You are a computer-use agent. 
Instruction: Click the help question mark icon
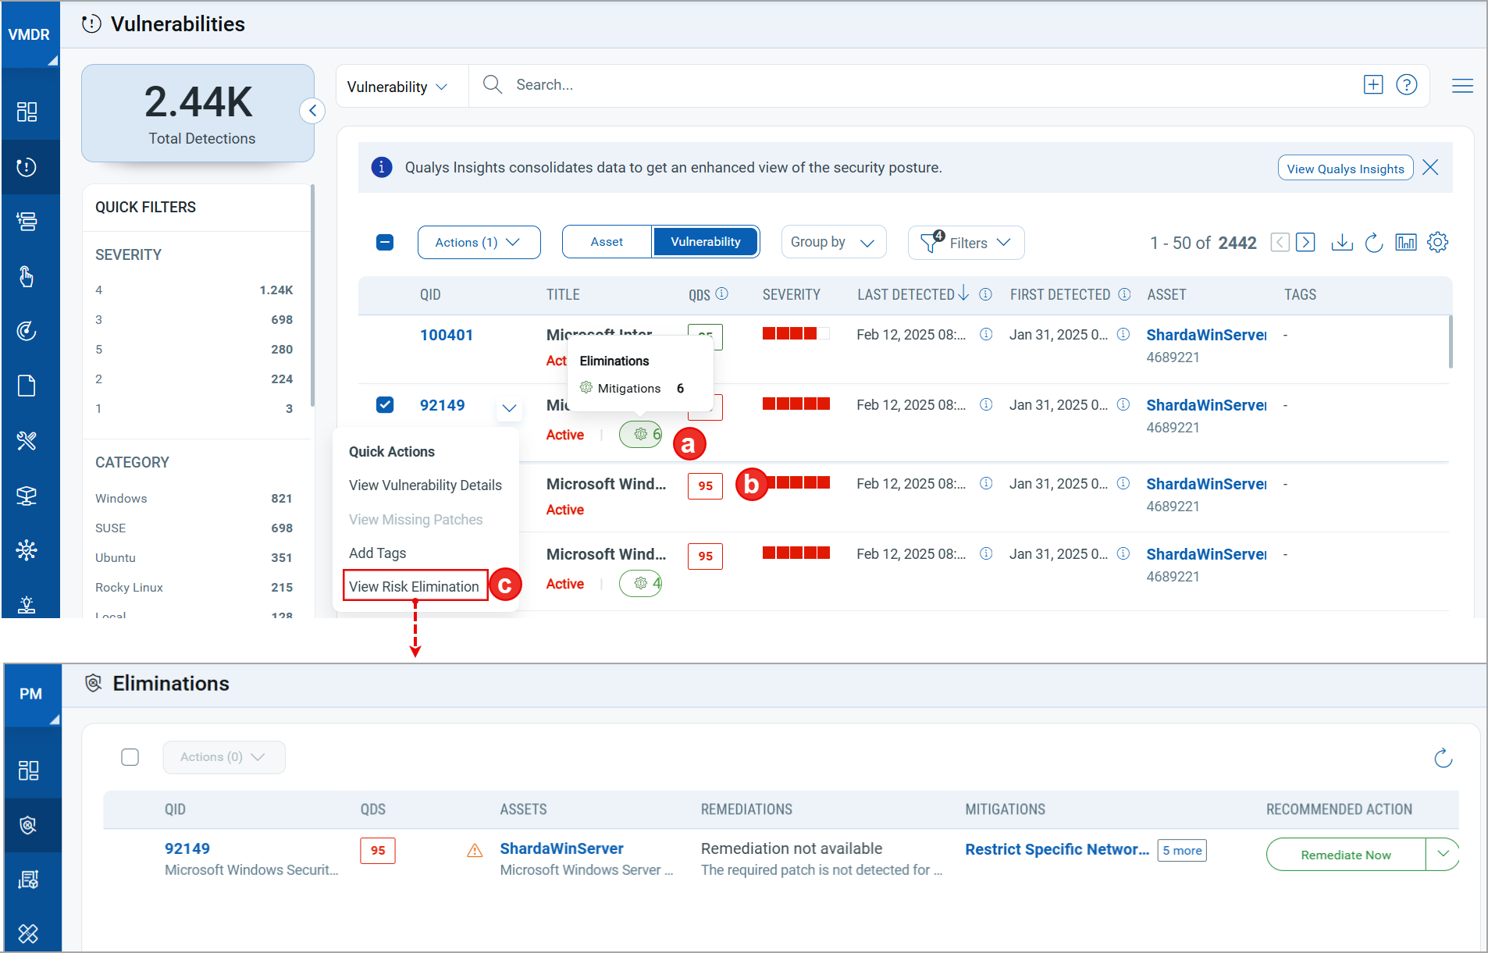(x=1406, y=85)
